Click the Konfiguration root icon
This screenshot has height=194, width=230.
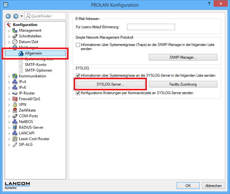(9, 25)
